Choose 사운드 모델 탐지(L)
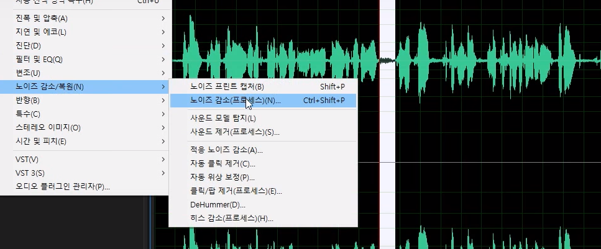The height and width of the screenshot is (249, 601). pyautogui.click(x=264, y=119)
